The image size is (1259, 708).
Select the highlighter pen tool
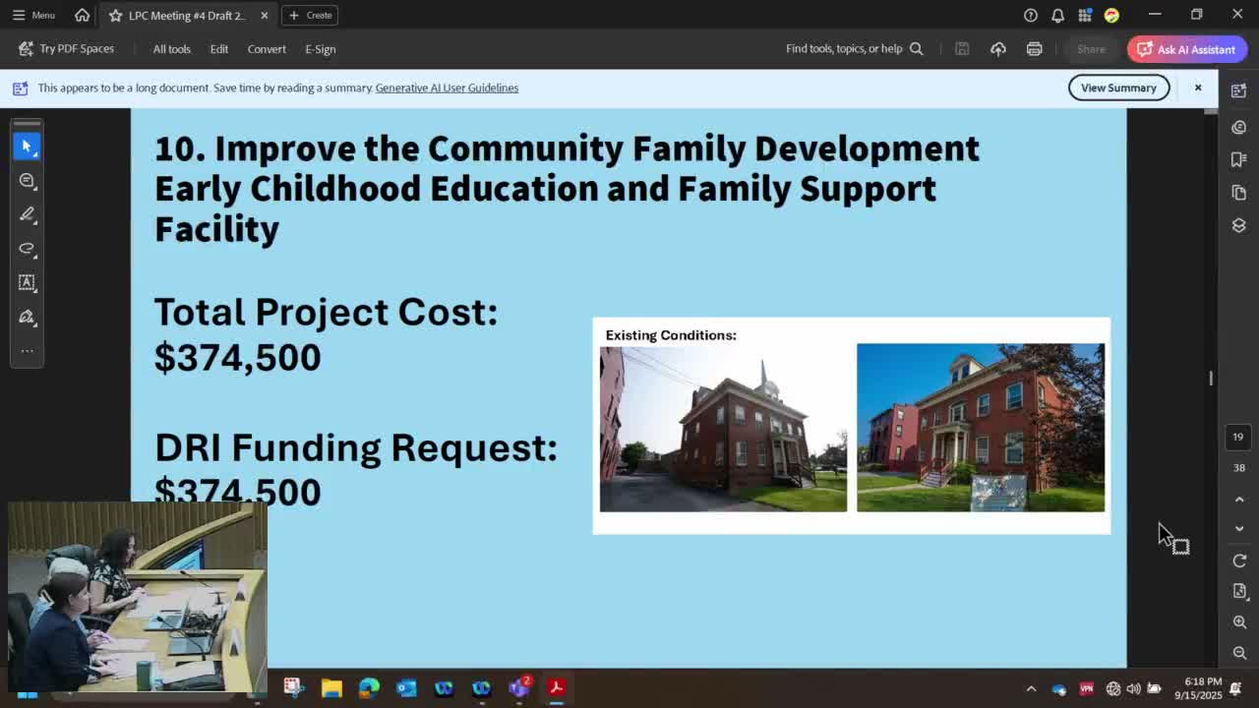[x=27, y=214]
